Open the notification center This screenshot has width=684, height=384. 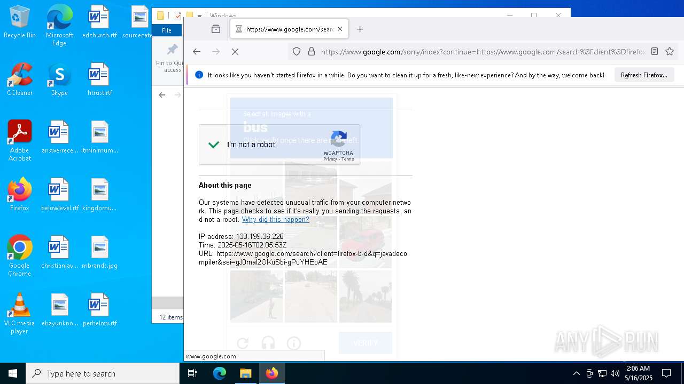[666, 373]
